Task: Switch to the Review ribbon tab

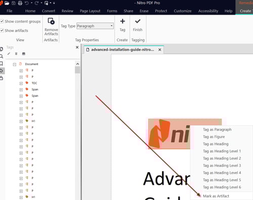Action: coord(67,11)
